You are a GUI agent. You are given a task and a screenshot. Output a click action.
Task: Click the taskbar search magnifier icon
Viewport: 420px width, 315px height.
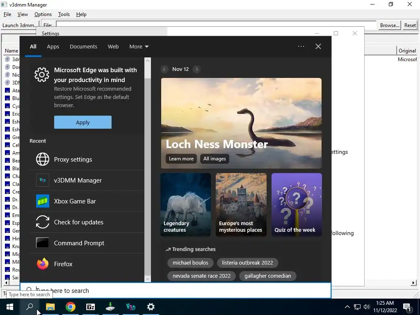[30, 307]
